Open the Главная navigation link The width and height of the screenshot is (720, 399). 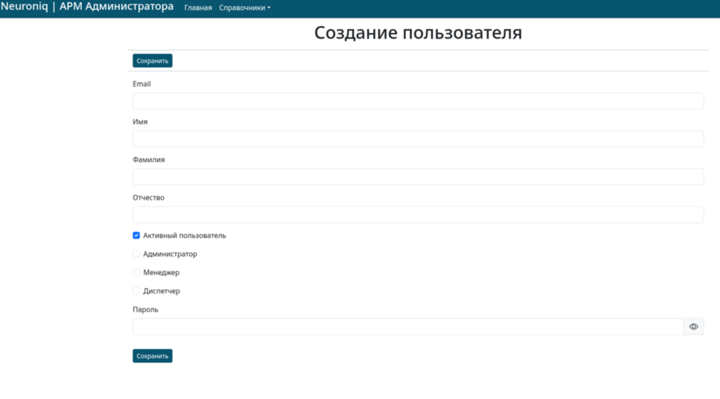[198, 8]
